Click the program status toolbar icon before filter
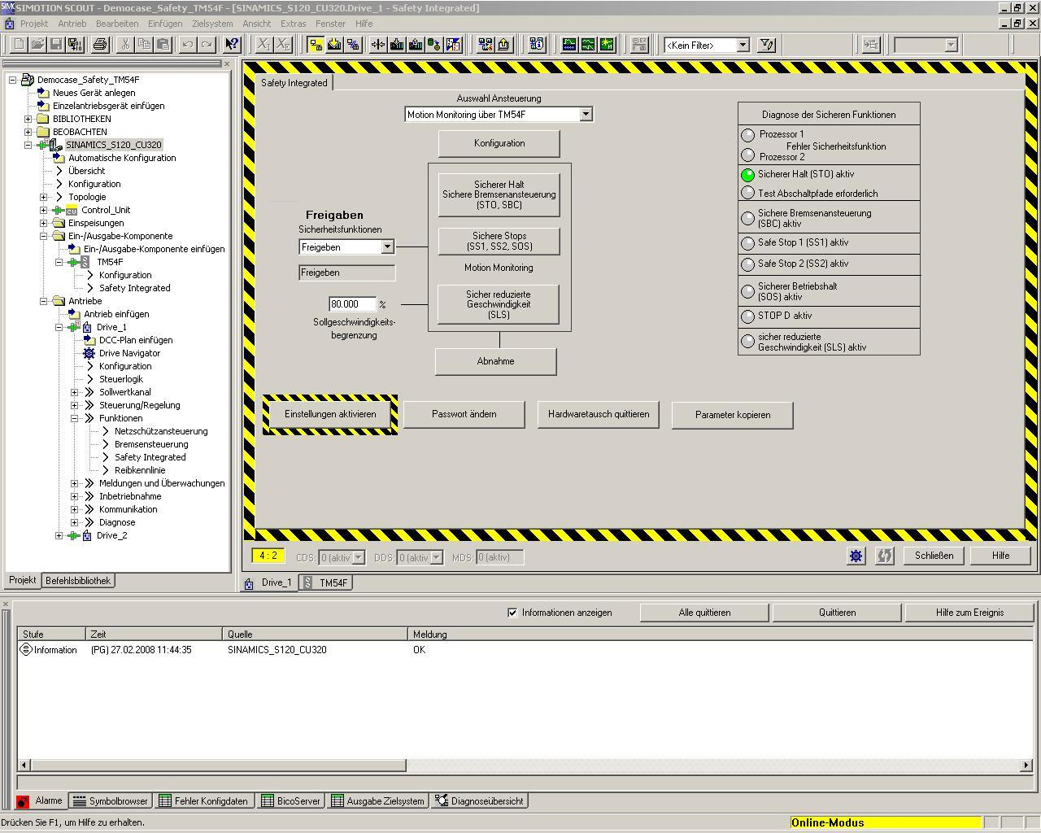This screenshot has width=1041, height=833. 639,45
